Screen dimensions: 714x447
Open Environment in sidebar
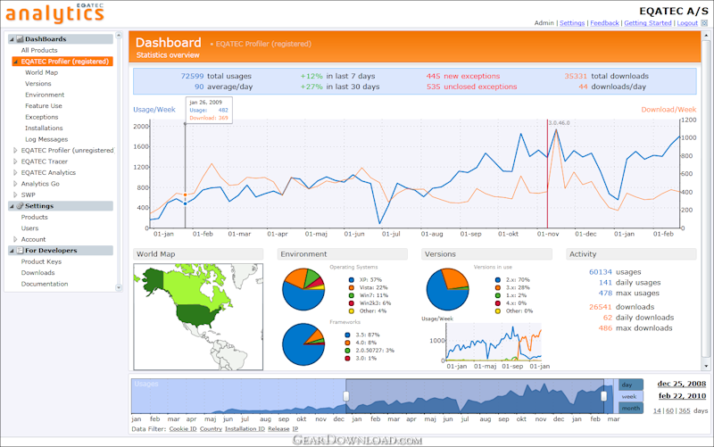tap(45, 95)
